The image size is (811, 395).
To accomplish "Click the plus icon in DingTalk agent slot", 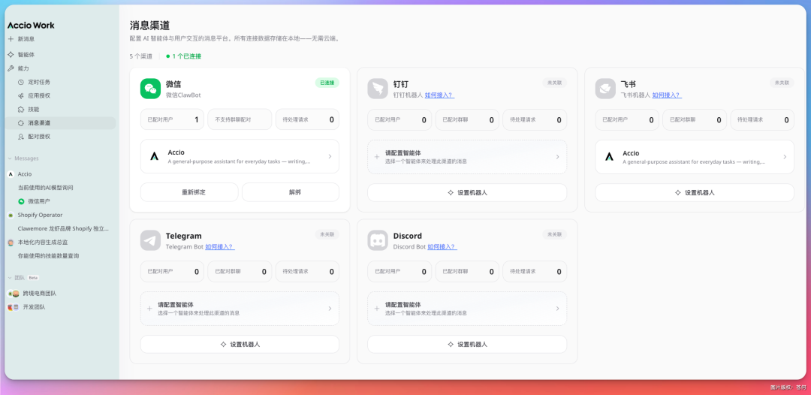I will pos(377,157).
